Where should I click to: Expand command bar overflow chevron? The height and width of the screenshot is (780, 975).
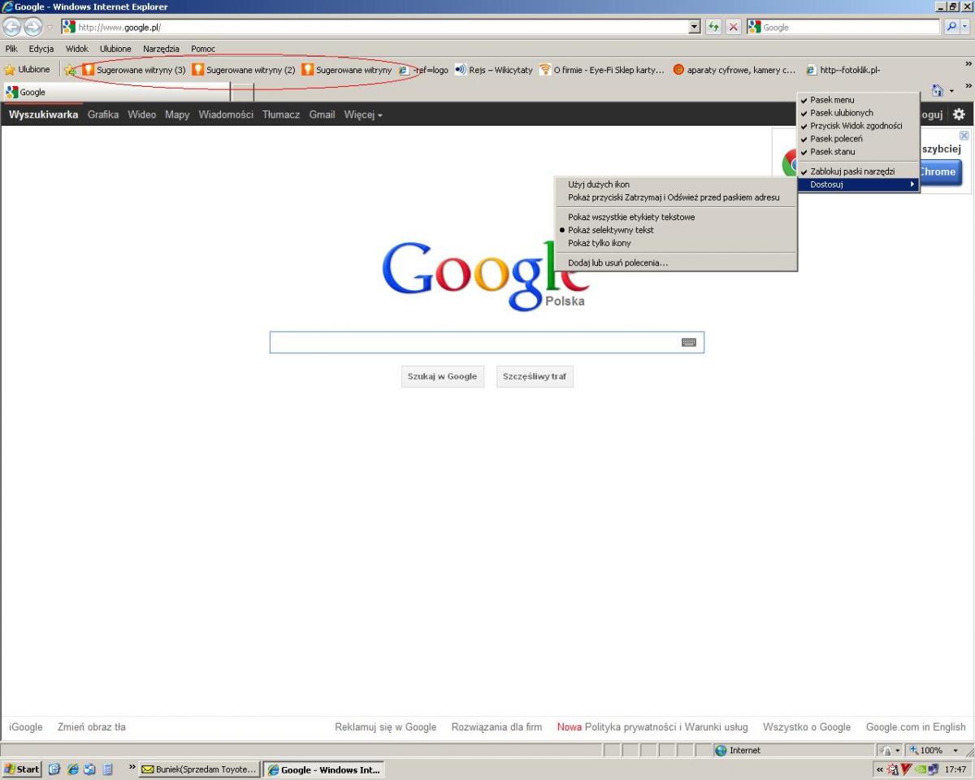(x=968, y=86)
